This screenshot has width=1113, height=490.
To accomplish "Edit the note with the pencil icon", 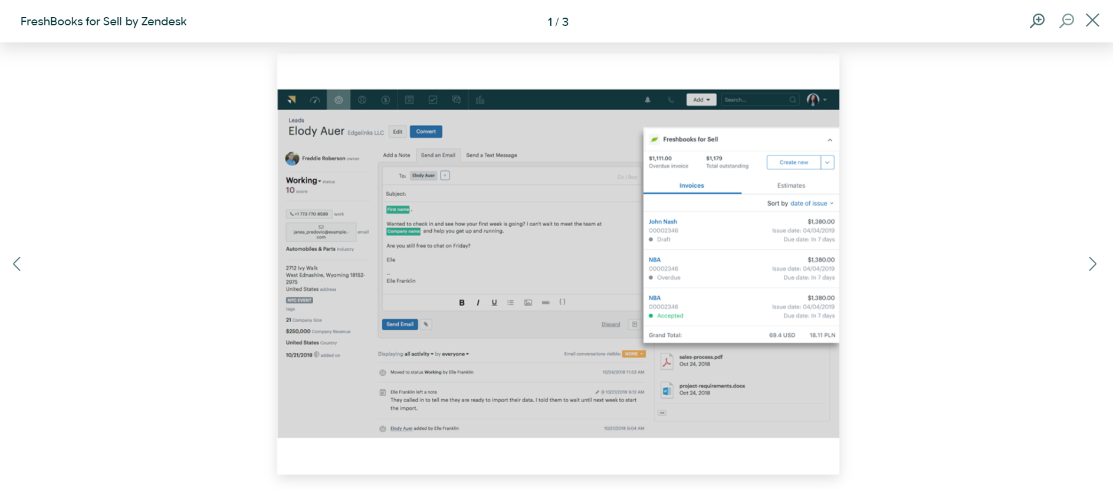I will coord(597,392).
